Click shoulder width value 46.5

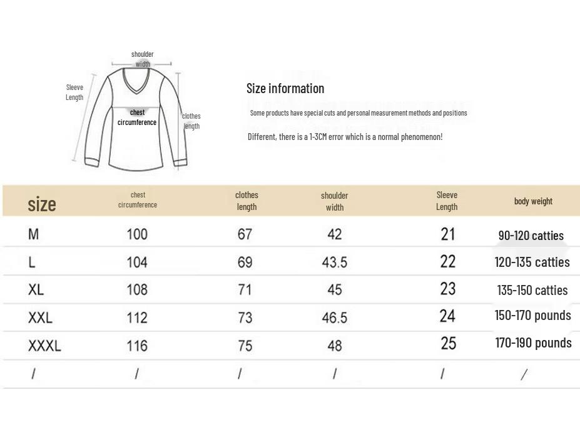[x=334, y=317]
